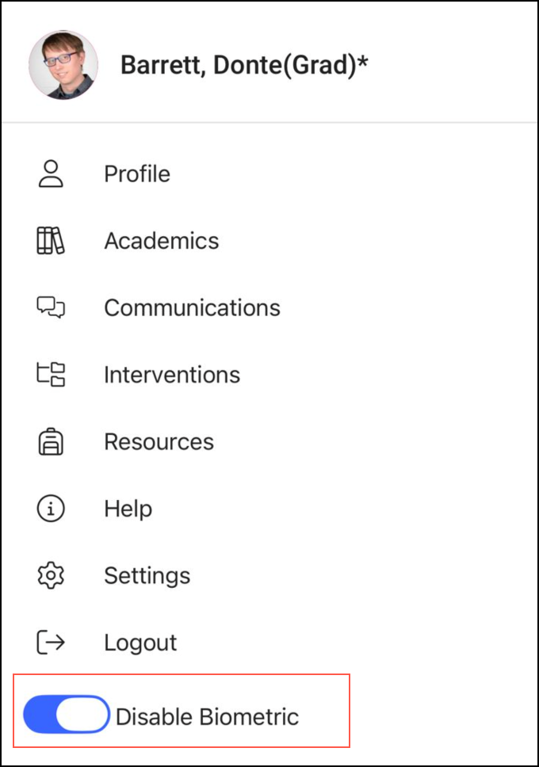Click the chat bubbles Communications icon
The image size is (539, 767).
pos(51,307)
